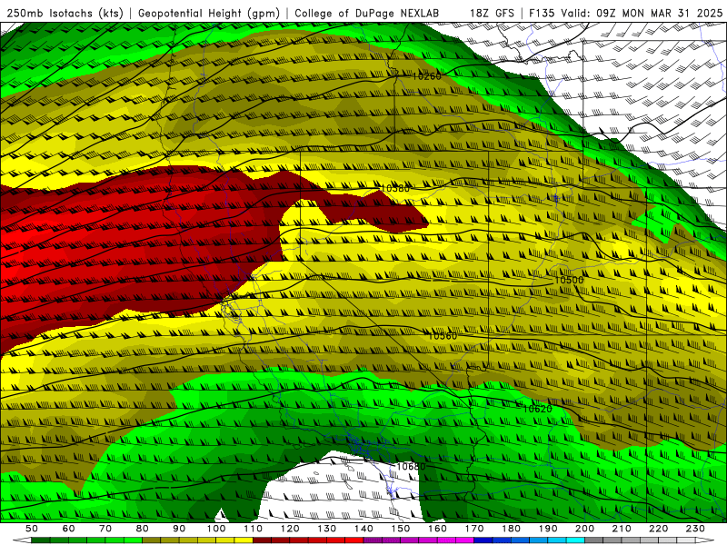
Task: Click the "250mb Isotachs (kts)" title text
Action: pos(65,13)
